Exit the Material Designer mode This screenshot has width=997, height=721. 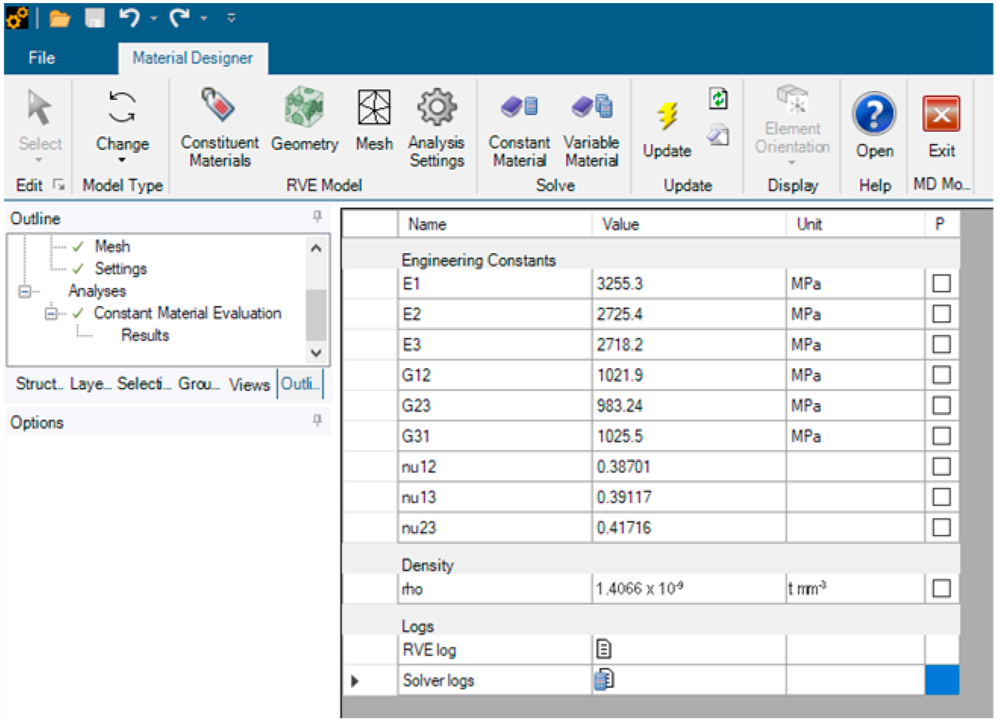[941, 127]
